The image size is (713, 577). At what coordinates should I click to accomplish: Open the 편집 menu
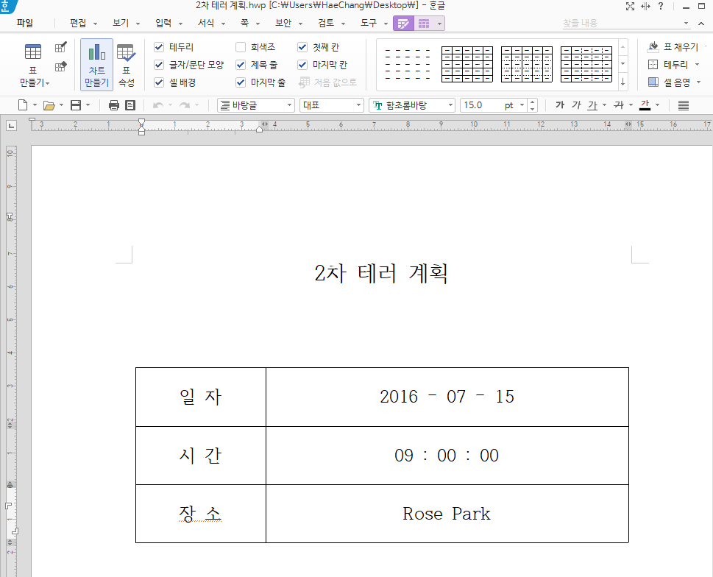[78, 24]
